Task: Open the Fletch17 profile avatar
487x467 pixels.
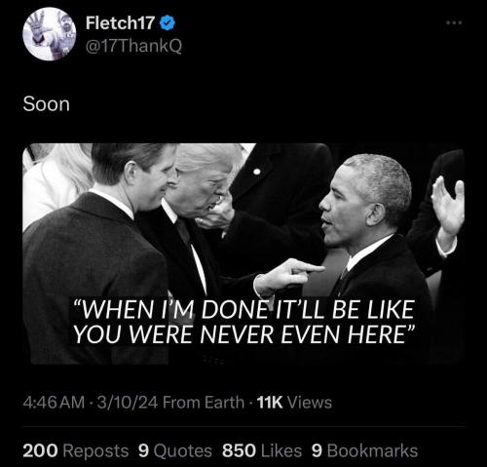Action: click(x=50, y=34)
